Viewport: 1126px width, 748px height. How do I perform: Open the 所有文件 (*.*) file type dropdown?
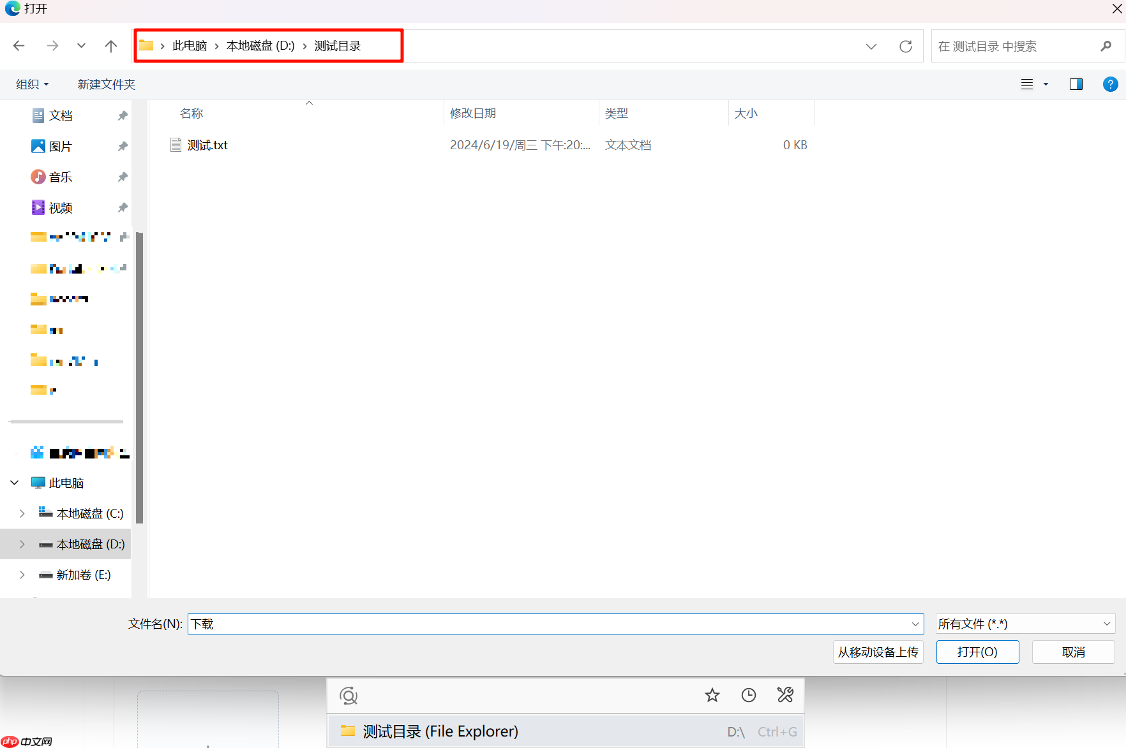(x=1107, y=624)
